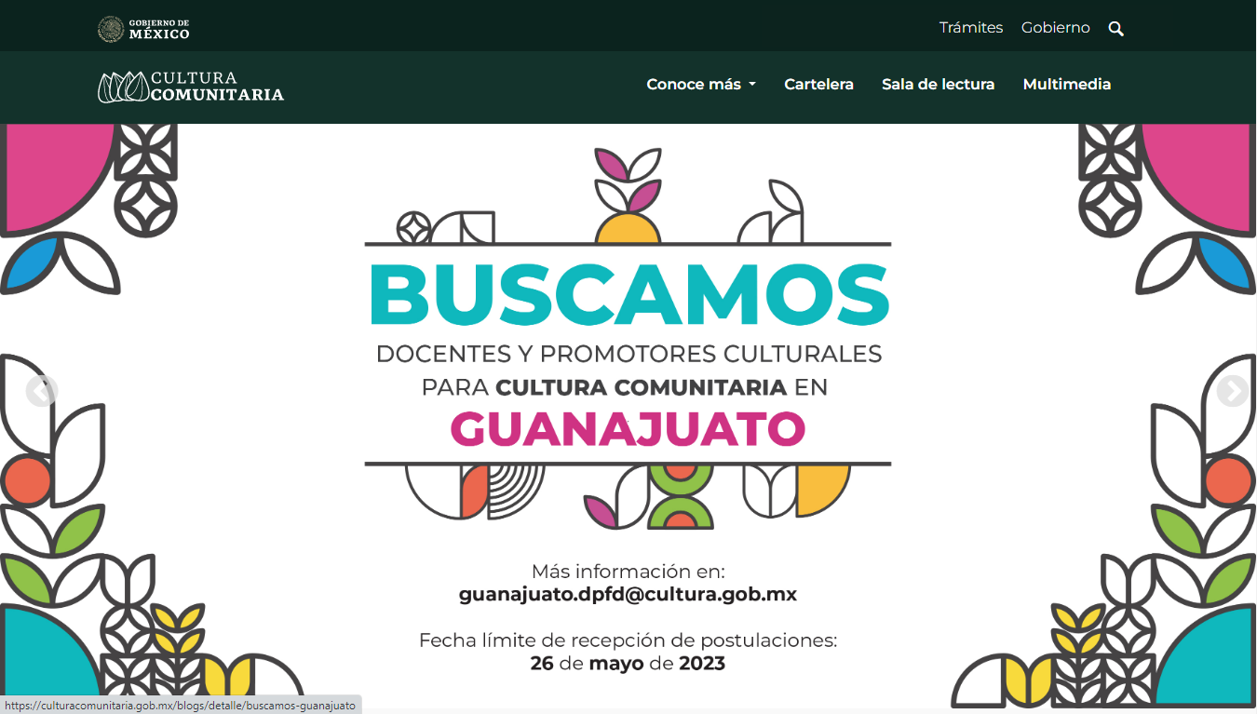This screenshot has width=1257, height=714.
Task: Go to the previous carousel slide
Action: (42, 392)
